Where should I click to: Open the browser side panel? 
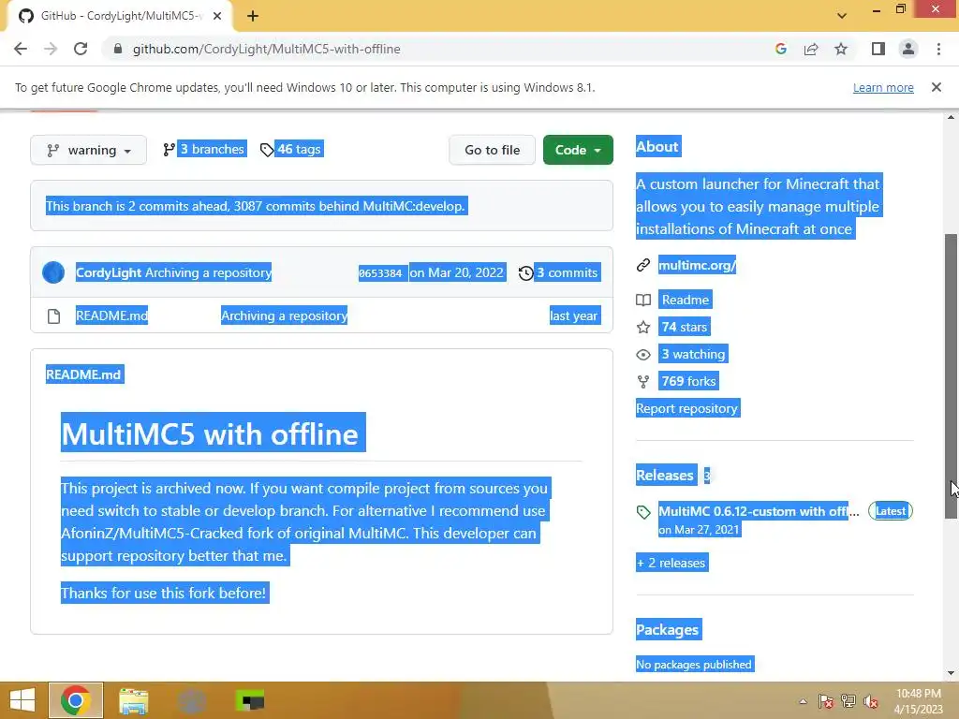[878, 49]
